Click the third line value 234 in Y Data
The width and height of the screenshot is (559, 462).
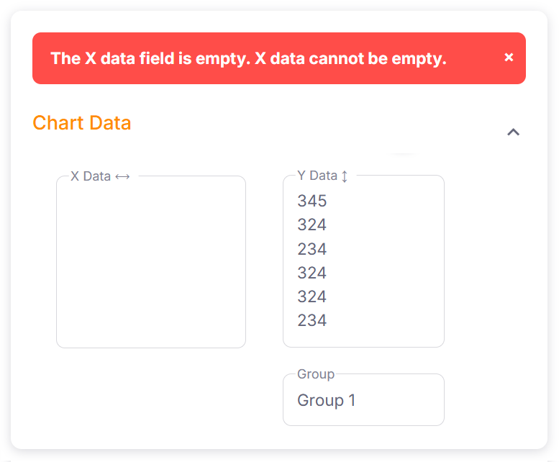click(312, 249)
